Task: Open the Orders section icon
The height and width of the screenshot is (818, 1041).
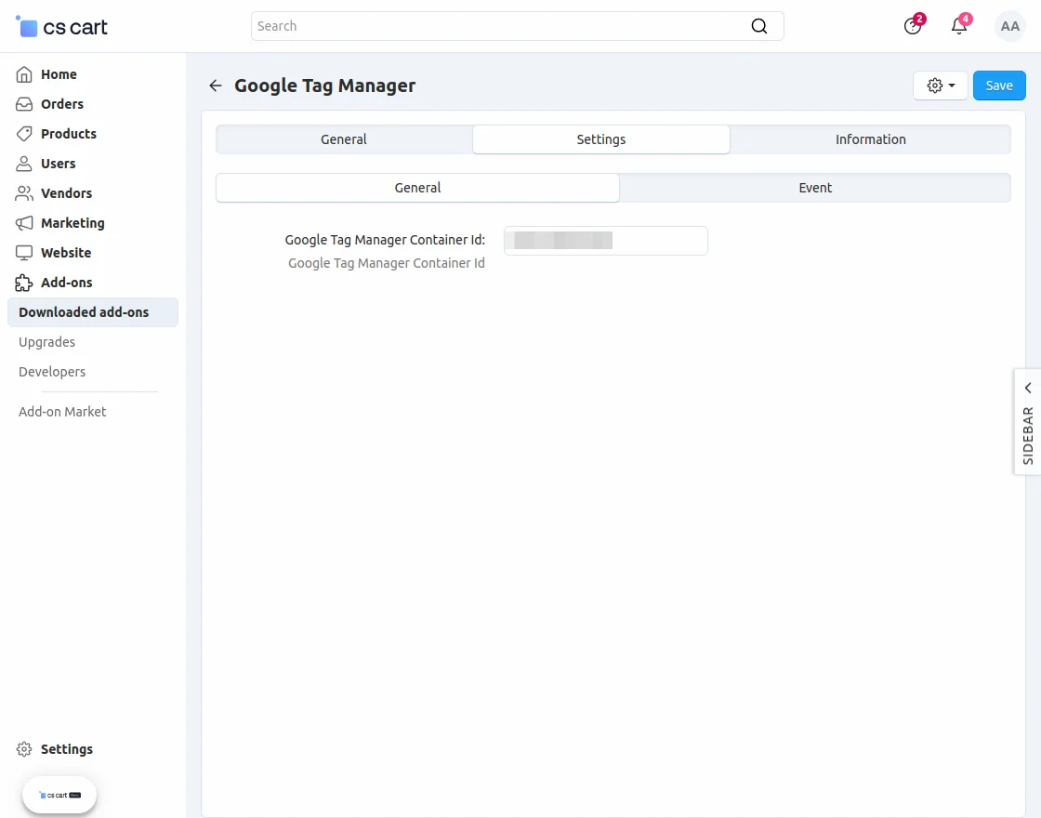Action: (23, 104)
